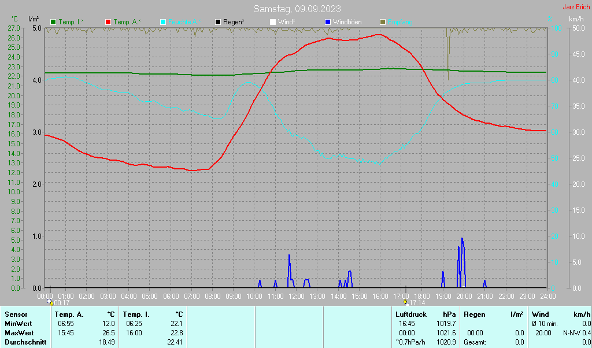The image size is (592, 348).
Task: Click the Regen column header in the table
Action: [x=475, y=314]
